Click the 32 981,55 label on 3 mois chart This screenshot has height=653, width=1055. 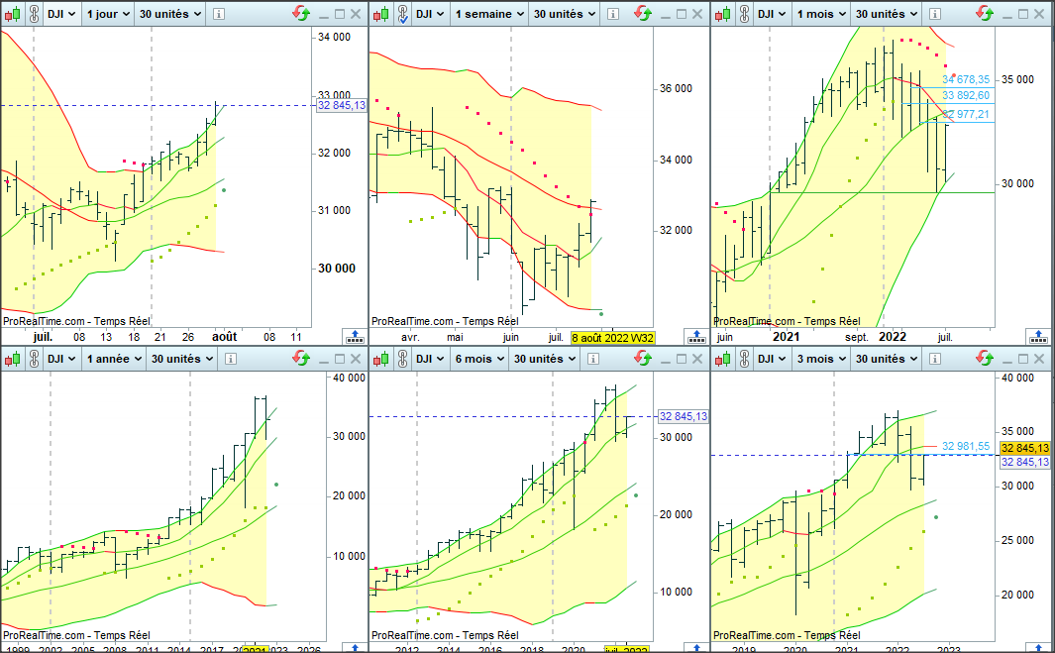(x=966, y=446)
